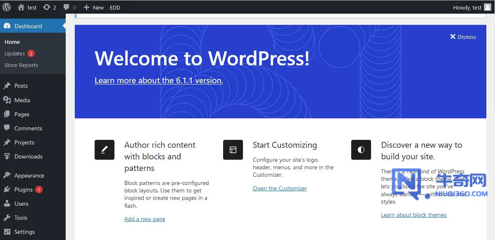
Task: Select the Media library icon in sidebar
Action: click(7, 100)
